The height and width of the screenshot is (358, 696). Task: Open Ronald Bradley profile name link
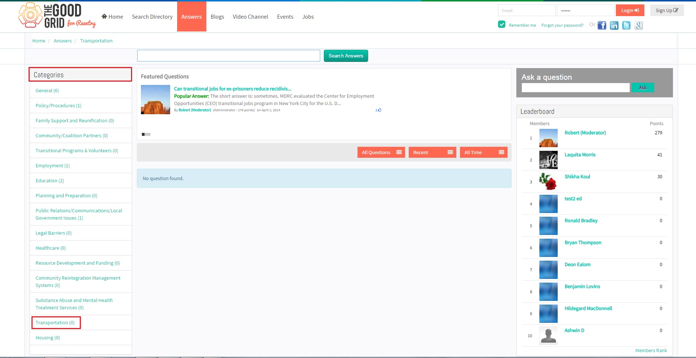pyautogui.click(x=581, y=220)
